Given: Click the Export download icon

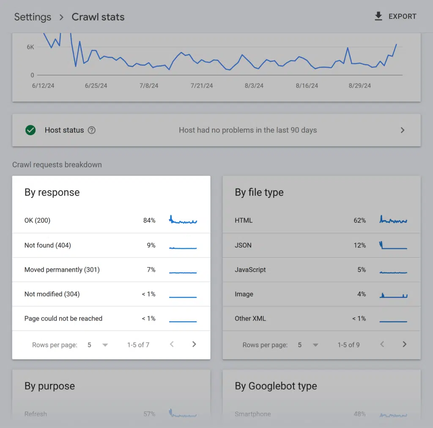Looking at the screenshot, I should [x=378, y=16].
